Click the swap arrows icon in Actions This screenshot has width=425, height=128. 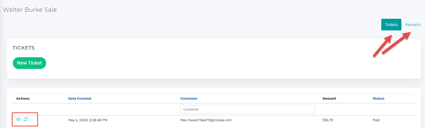[x=26, y=119]
